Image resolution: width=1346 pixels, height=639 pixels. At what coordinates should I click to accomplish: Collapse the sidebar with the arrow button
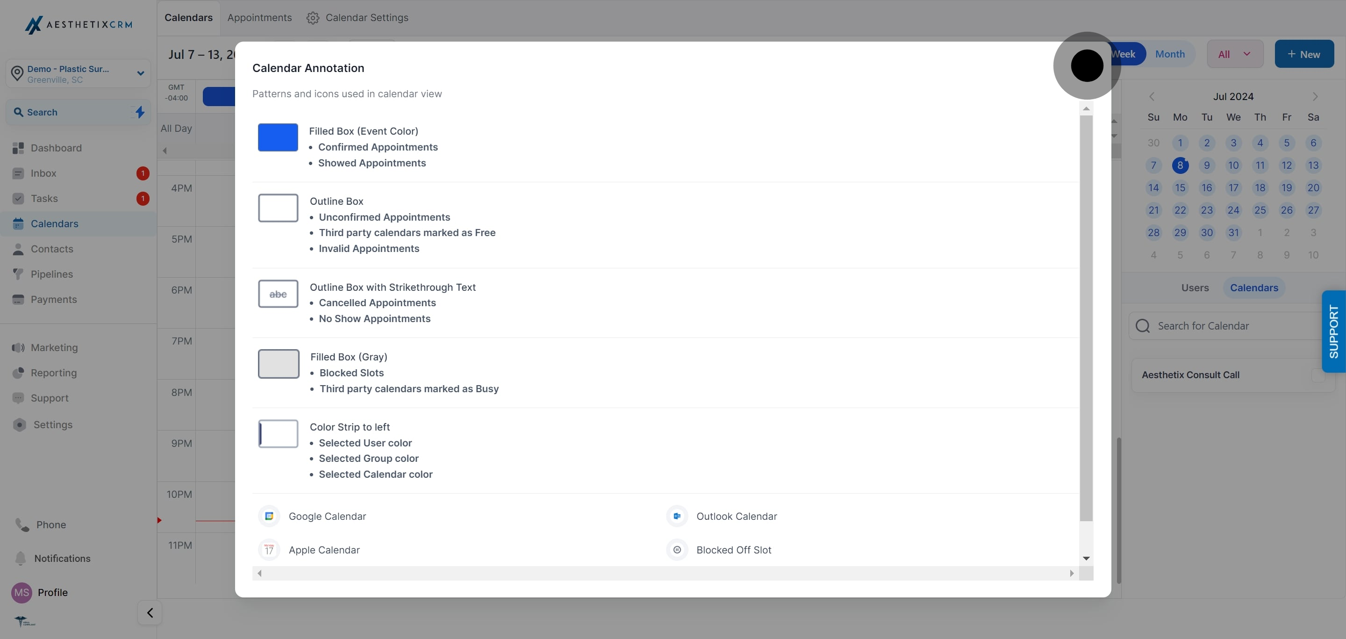click(x=150, y=612)
